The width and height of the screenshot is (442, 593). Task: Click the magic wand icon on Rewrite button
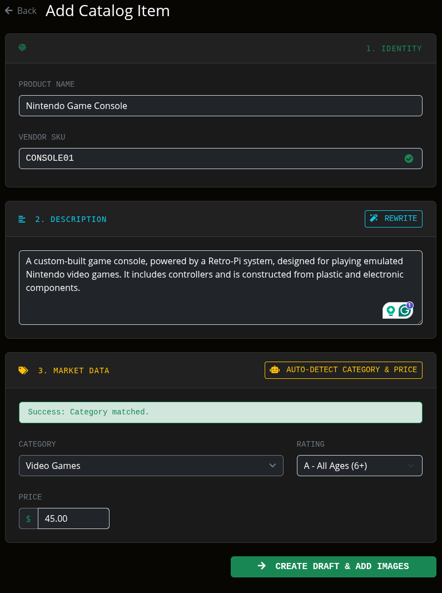374,218
